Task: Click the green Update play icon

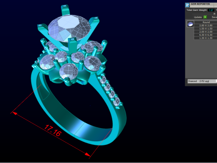Action: pos(205,17)
